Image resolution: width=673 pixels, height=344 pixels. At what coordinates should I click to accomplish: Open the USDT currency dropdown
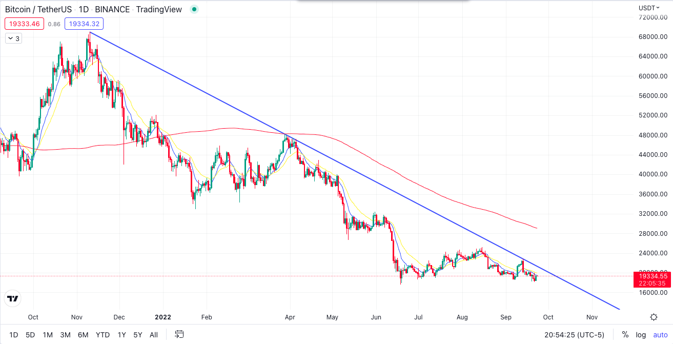coord(649,8)
